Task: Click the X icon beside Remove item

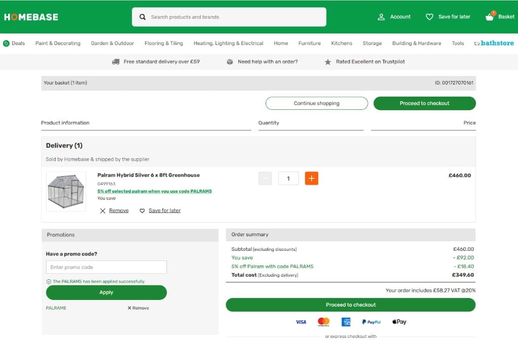Action: click(x=103, y=211)
